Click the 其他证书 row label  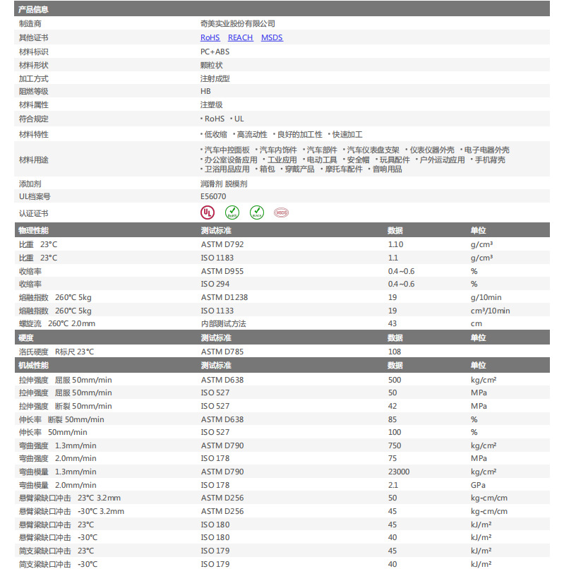(x=33, y=37)
